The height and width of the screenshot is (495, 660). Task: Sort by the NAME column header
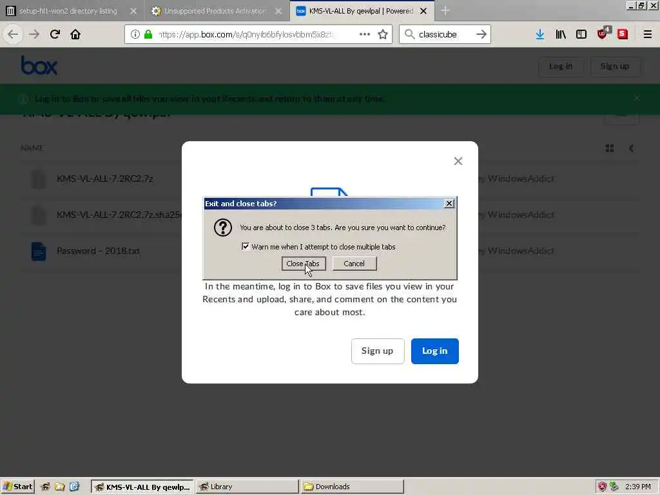tap(32, 148)
